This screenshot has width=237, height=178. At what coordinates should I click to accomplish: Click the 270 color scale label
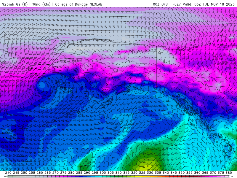[55, 173]
